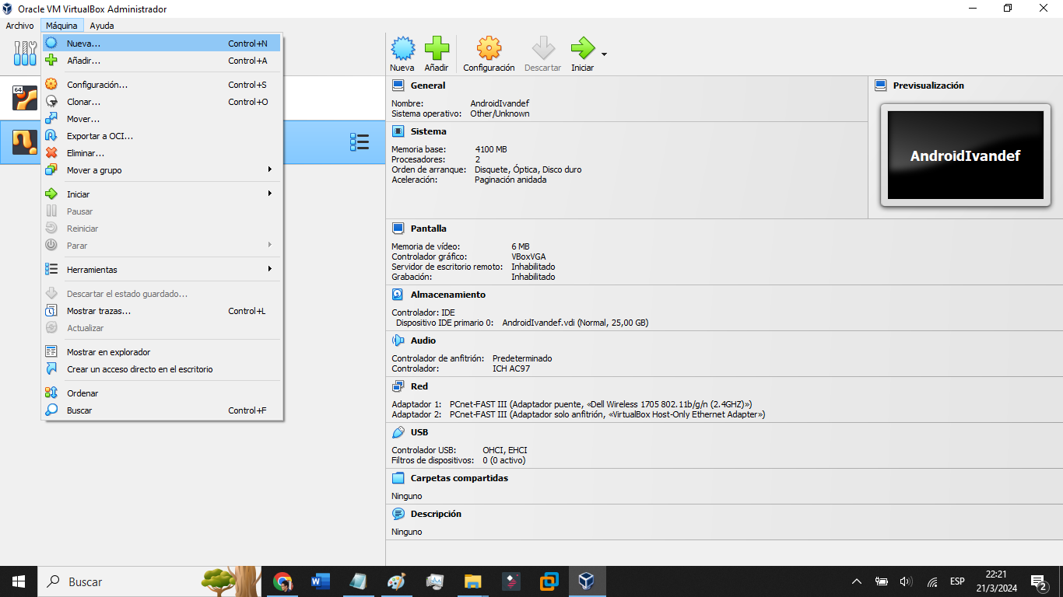Click the Iniciar green arrow toolbar icon
The height and width of the screenshot is (597, 1063).
(582, 49)
